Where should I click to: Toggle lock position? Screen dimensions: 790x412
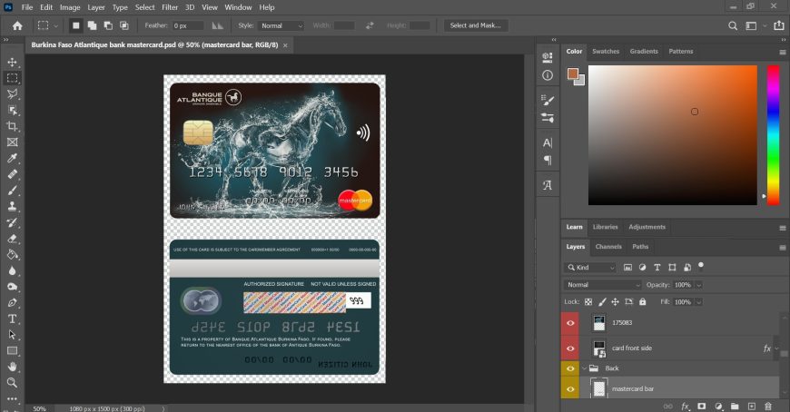(x=615, y=301)
